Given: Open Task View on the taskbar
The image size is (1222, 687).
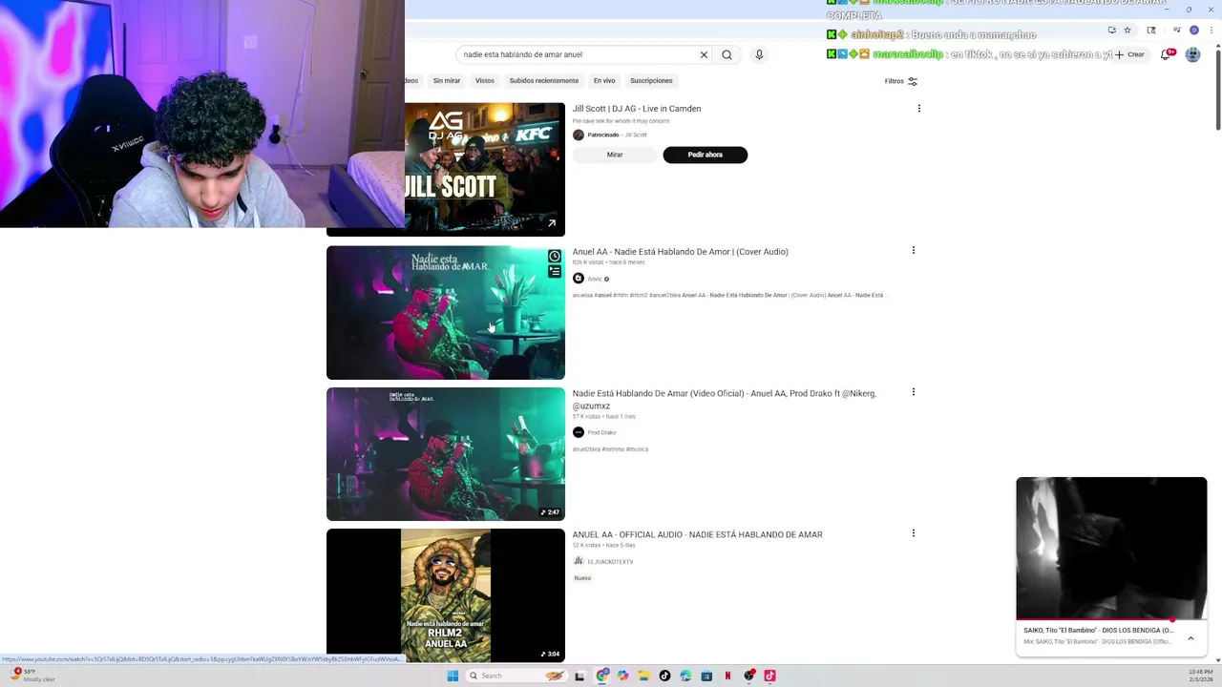Looking at the screenshot, I should point(579,676).
